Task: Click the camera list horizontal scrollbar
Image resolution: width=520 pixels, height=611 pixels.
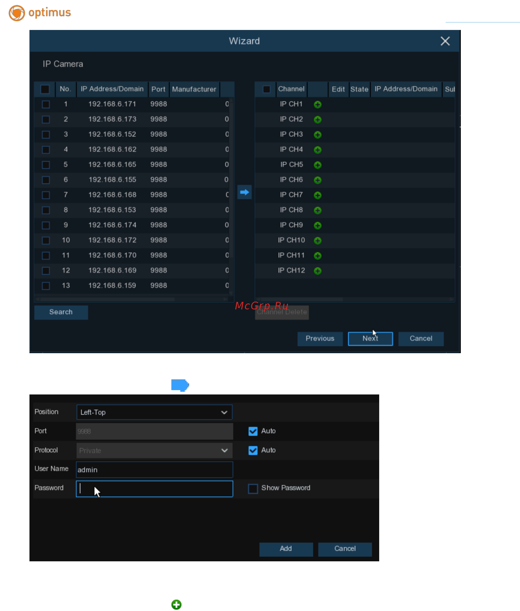Action: (108, 299)
